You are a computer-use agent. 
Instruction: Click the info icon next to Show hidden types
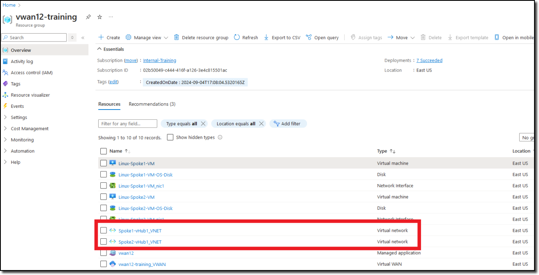[x=220, y=137]
